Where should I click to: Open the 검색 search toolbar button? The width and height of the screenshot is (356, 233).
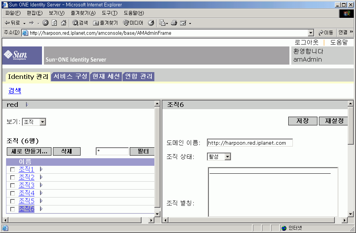(x=80, y=23)
